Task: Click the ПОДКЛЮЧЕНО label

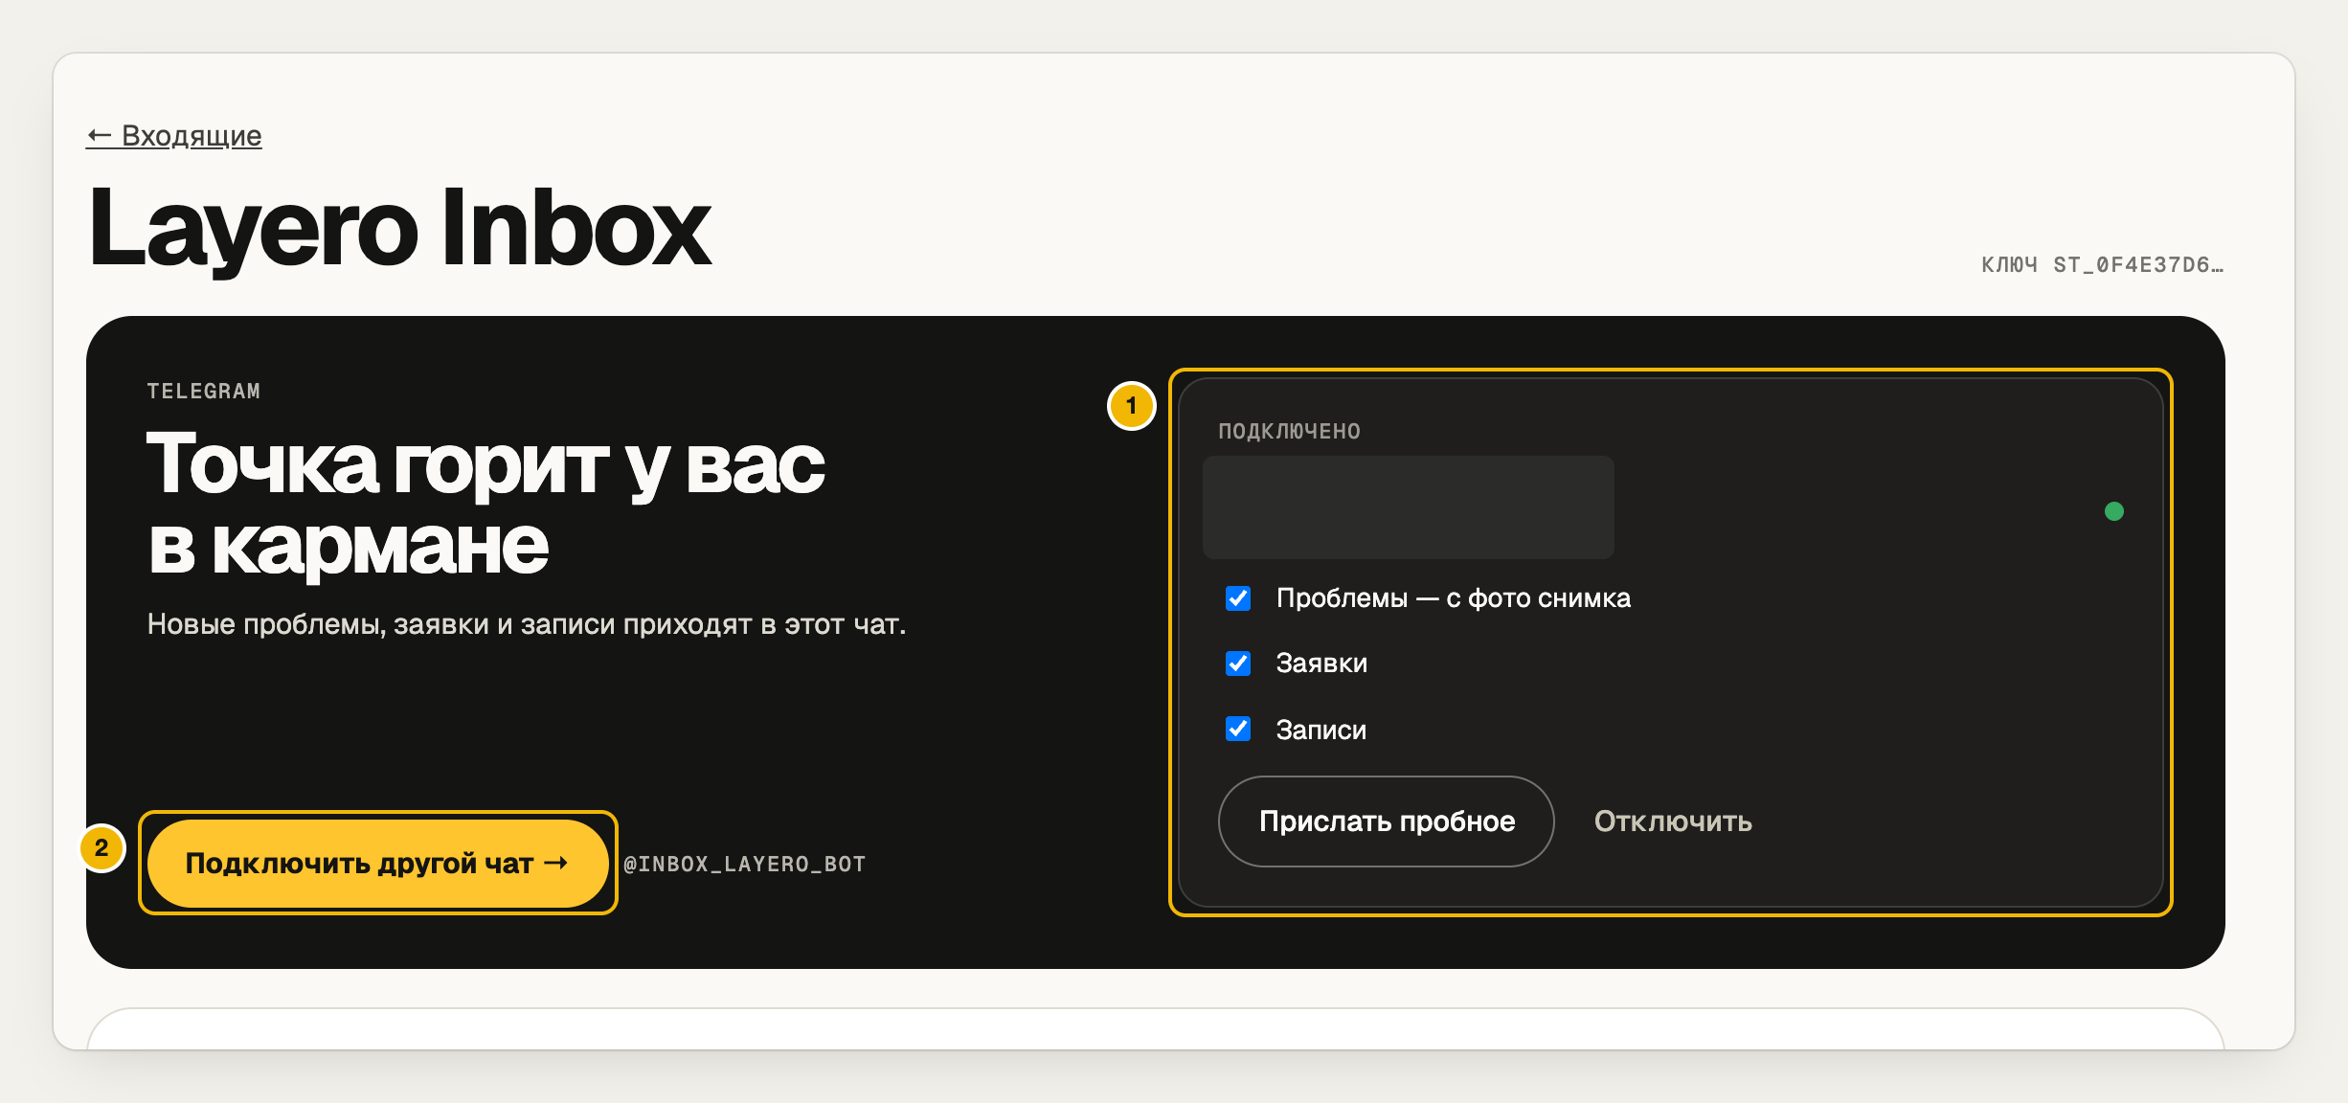Action: tap(1289, 432)
